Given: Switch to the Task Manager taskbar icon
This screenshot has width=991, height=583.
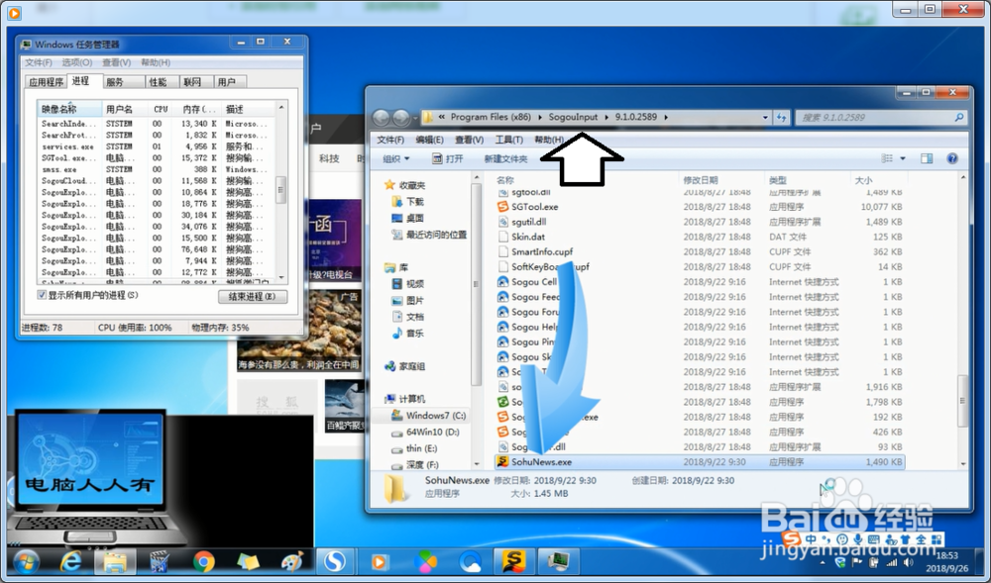Looking at the screenshot, I should 558,561.
